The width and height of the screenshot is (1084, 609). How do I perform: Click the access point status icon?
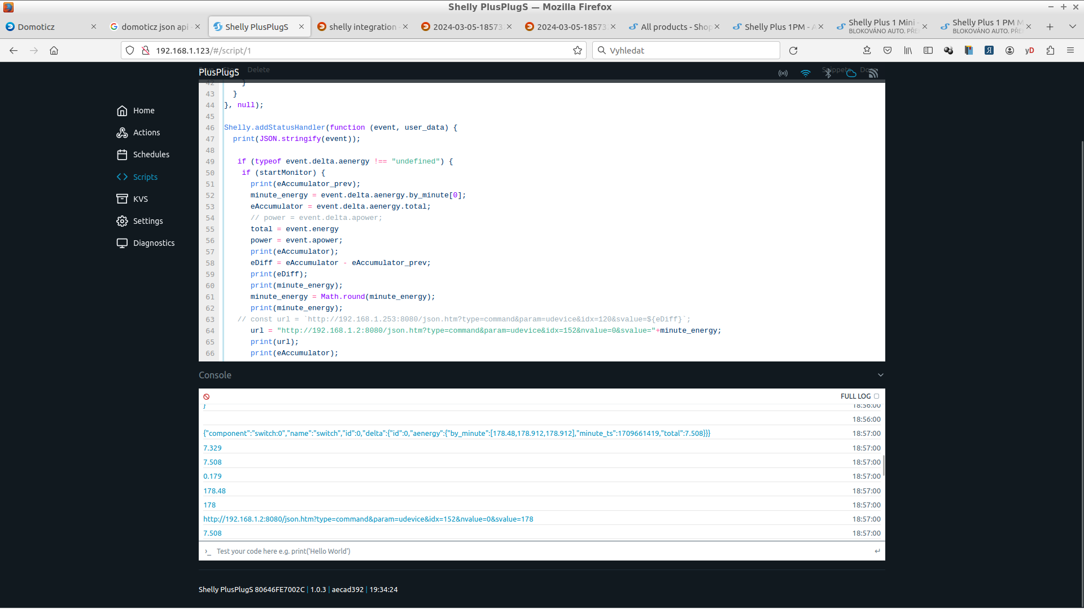tap(783, 73)
